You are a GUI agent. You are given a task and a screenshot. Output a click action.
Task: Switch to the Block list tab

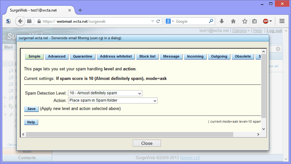coord(147,56)
